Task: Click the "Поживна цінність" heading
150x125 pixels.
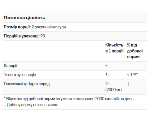Action: [24, 18]
